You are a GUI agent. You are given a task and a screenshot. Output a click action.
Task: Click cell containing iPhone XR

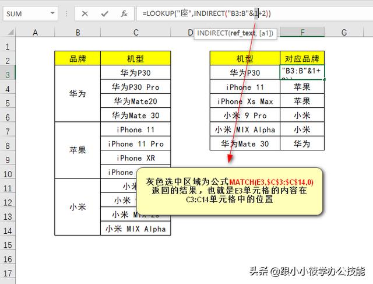click(136, 158)
